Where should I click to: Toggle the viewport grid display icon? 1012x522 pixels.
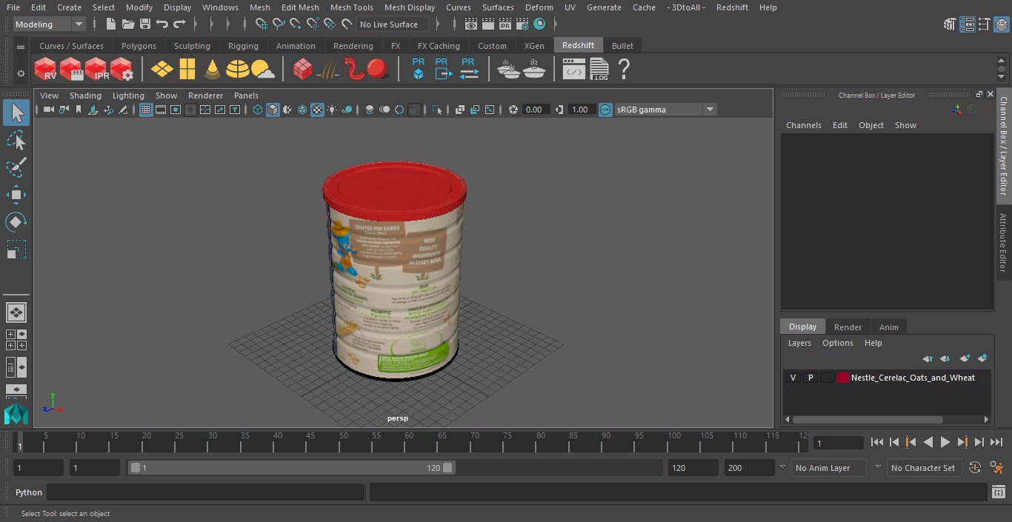point(146,110)
